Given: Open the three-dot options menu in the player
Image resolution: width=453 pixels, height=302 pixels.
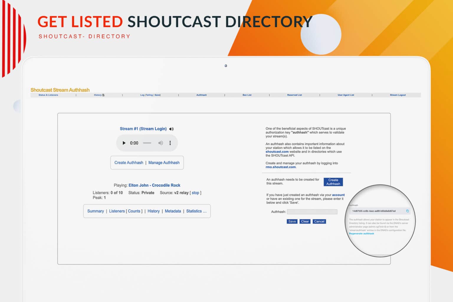Looking at the screenshot, I should click(x=170, y=143).
